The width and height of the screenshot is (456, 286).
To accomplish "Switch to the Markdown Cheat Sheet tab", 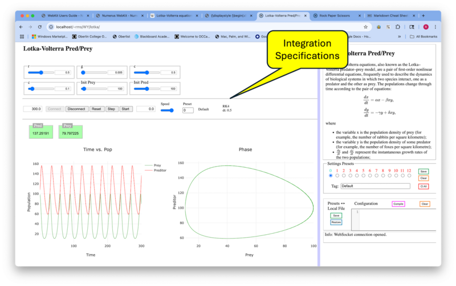I will (392, 16).
